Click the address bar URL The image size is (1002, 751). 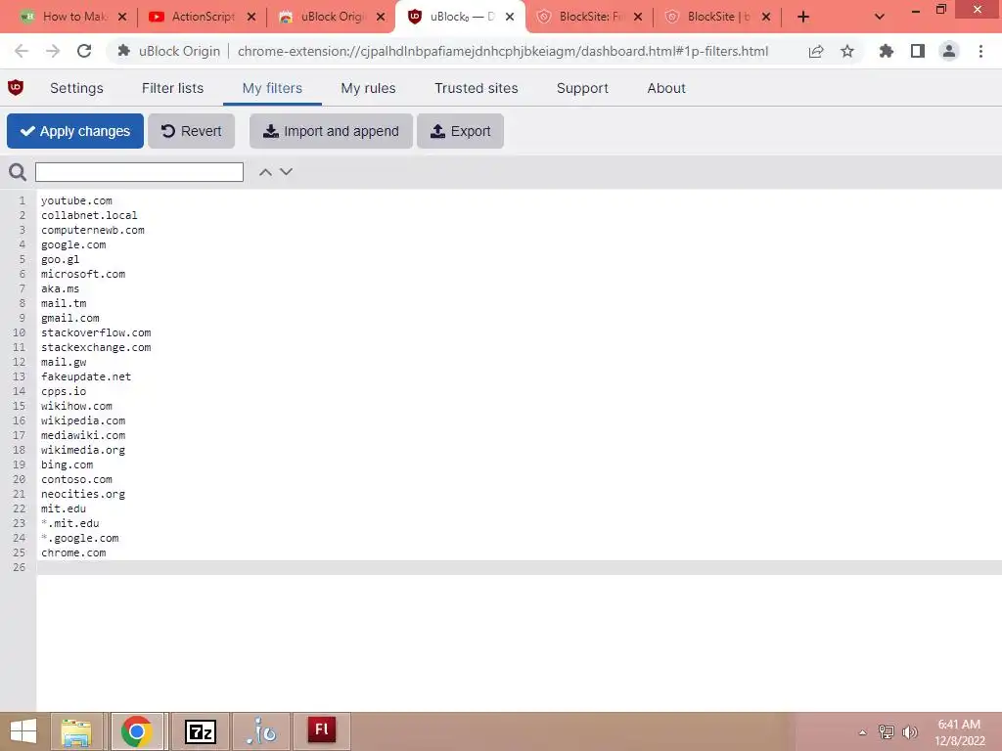click(503, 51)
